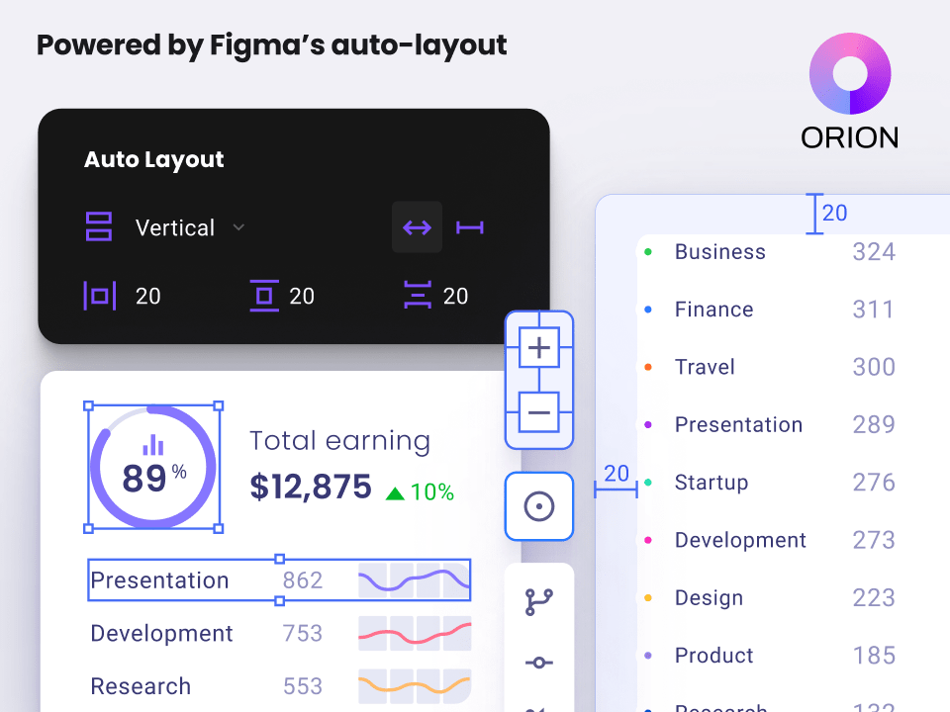
Task: Click the horizontal padding icon
Action: pyautogui.click(x=98, y=296)
